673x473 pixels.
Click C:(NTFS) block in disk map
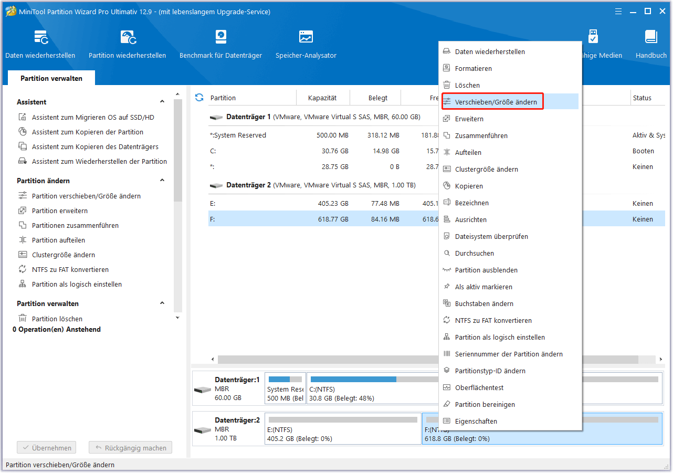pyautogui.click(x=373, y=388)
